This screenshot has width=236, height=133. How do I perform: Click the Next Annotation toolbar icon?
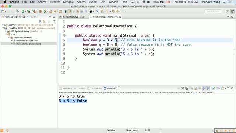click(x=102, y=11)
